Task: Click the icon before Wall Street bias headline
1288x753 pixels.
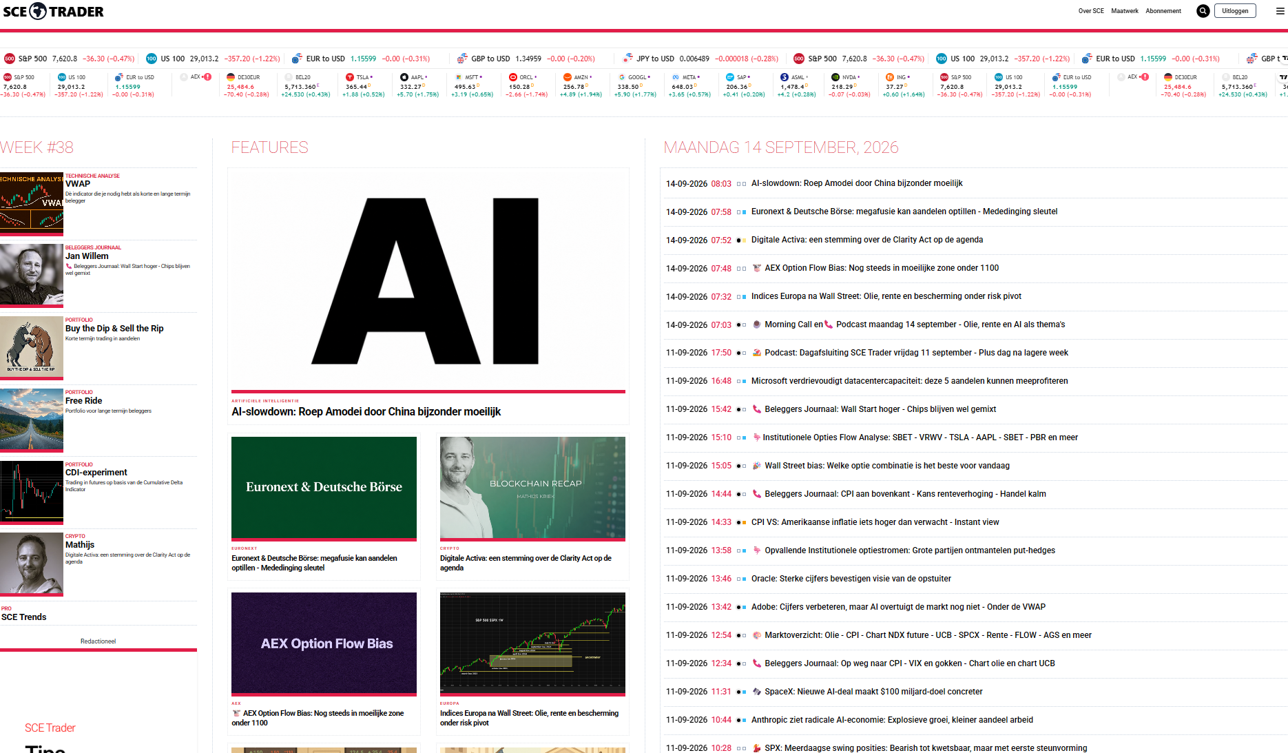Action: click(757, 466)
